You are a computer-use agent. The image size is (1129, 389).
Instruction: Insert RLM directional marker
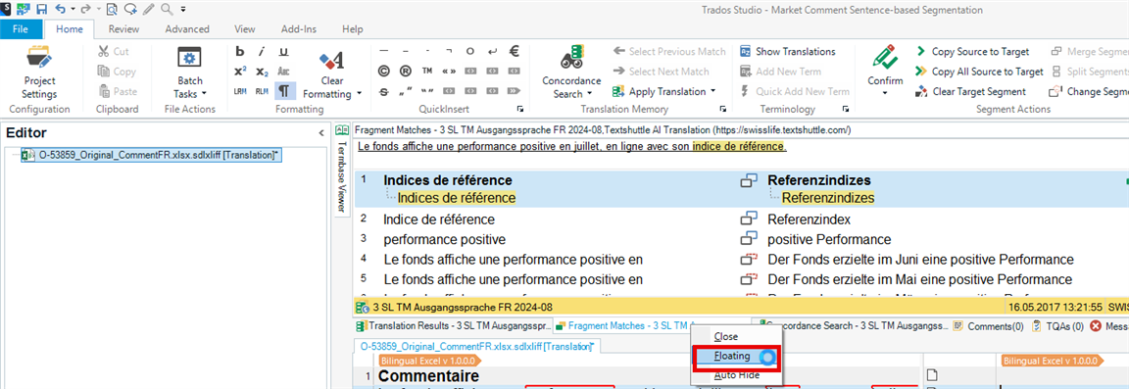click(262, 91)
